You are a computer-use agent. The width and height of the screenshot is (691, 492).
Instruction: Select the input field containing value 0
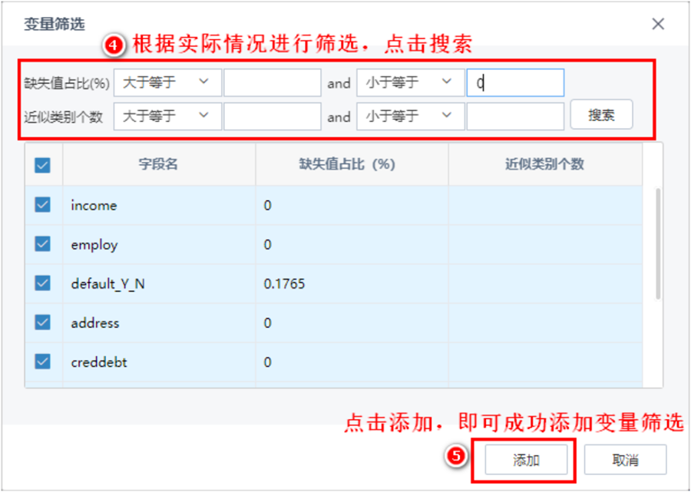click(x=515, y=82)
